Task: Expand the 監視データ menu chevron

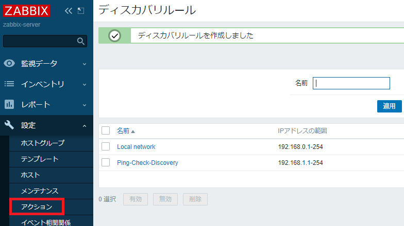Action: (x=85, y=64)
